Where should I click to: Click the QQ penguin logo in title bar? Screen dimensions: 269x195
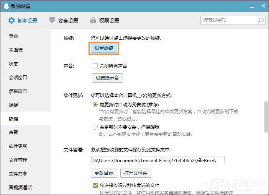click(x=6, y=6)
